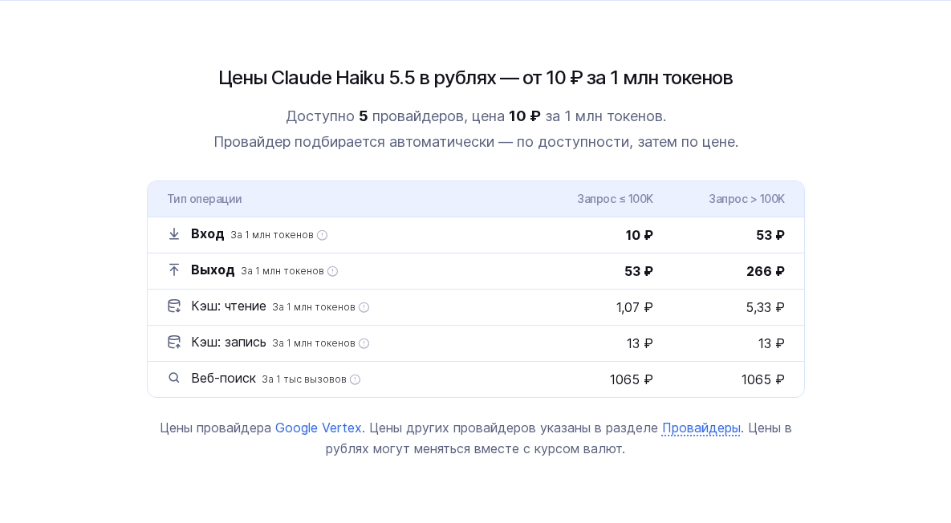Image resolution: width=951 pixels, height=523 pixels.
Task: Click the 5,33 ₽ cache read price
Action: pyautogui.click(x=766, y=307)
